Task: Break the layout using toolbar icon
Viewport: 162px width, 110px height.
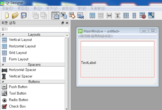Action: 142,15
